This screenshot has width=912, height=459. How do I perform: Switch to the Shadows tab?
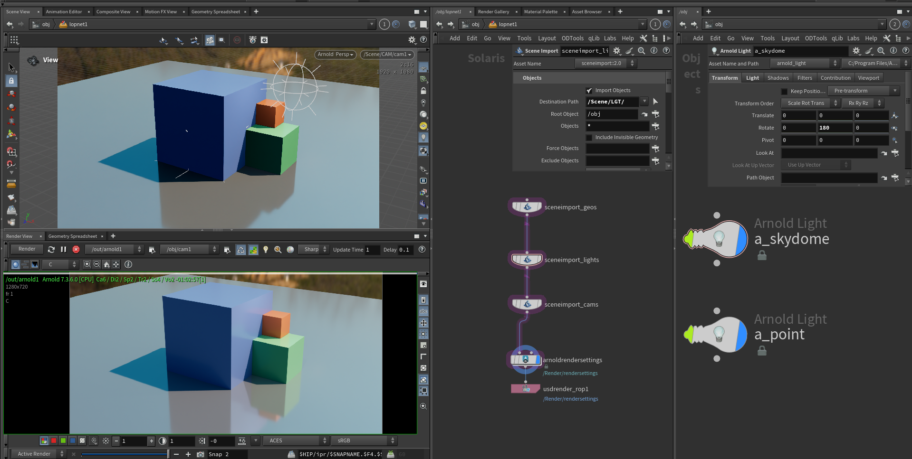point(778,78)
